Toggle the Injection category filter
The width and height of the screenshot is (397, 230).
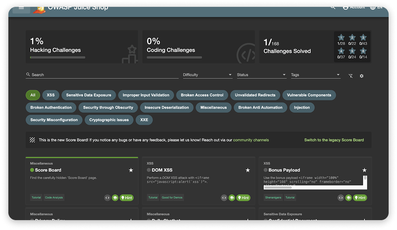point(302,108)
